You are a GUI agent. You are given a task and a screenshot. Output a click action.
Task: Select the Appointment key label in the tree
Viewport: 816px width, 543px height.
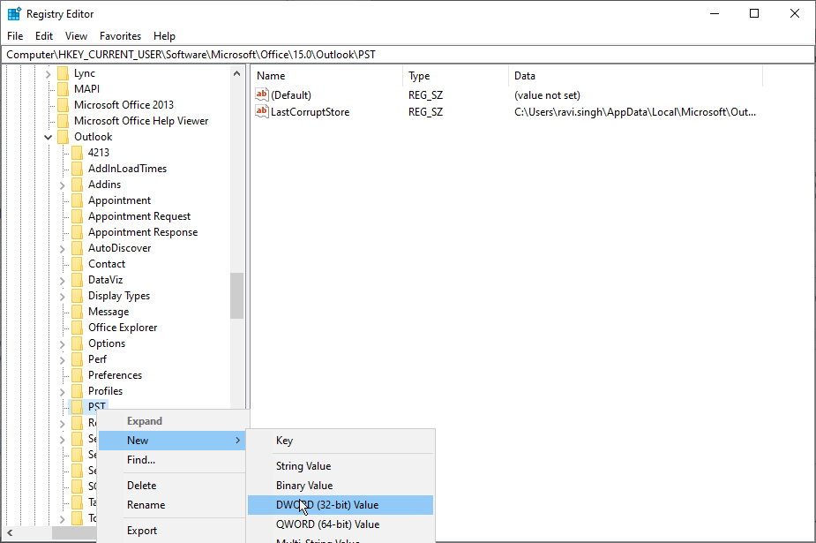[x=119, y=200]
